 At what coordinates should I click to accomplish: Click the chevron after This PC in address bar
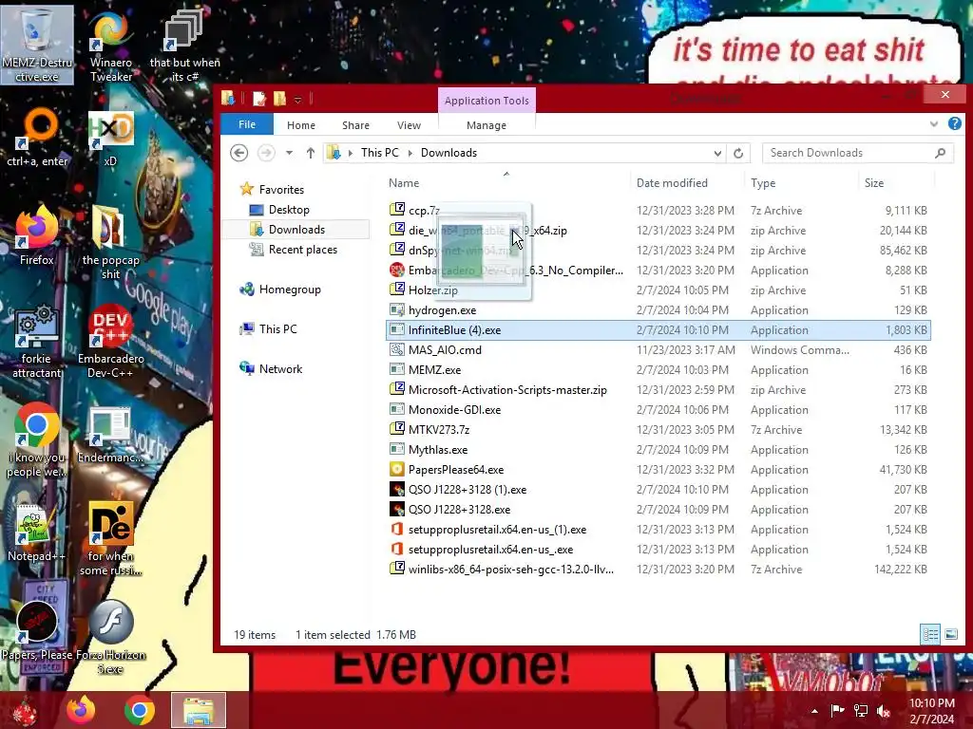click(410, 153)
